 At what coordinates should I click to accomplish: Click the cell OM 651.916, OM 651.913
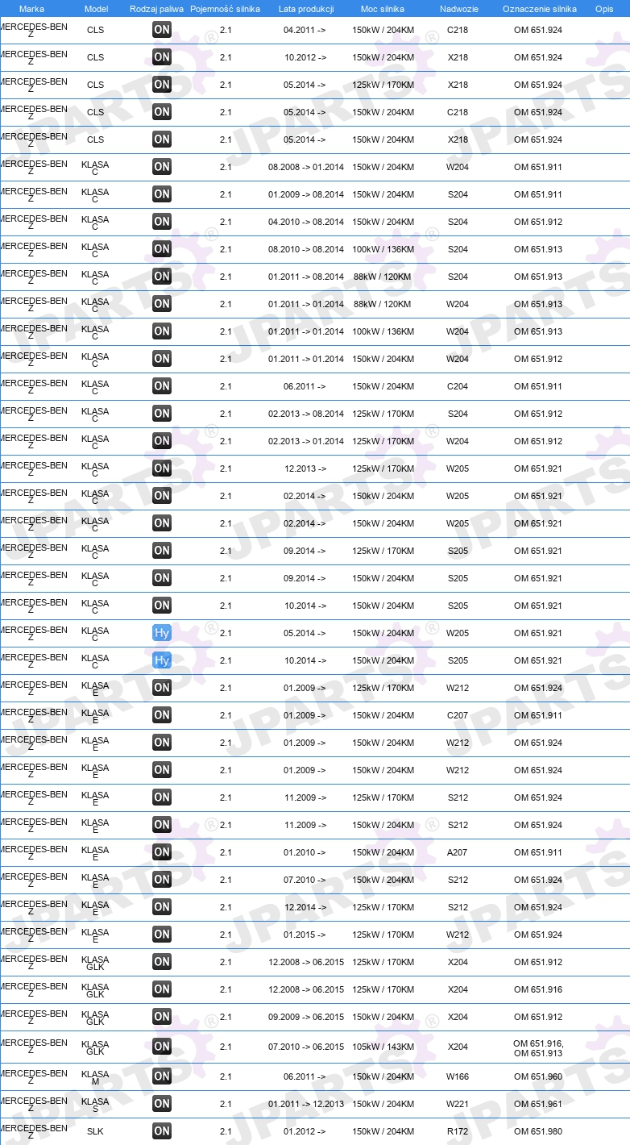tap(538, 1047)
